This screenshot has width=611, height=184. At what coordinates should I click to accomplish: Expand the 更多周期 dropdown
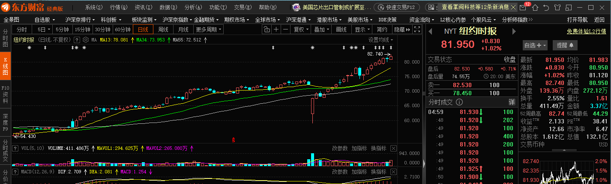[209, 29]
